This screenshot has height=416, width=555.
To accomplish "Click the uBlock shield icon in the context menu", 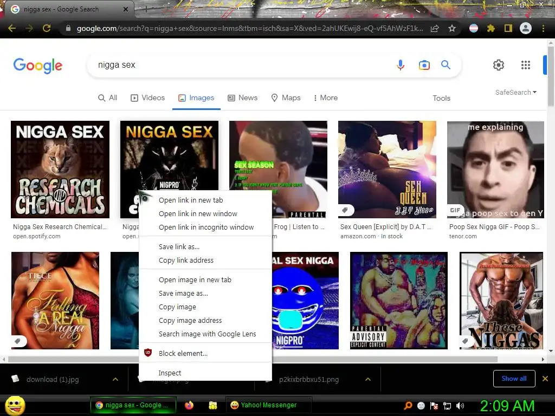I will pos(148,353).
